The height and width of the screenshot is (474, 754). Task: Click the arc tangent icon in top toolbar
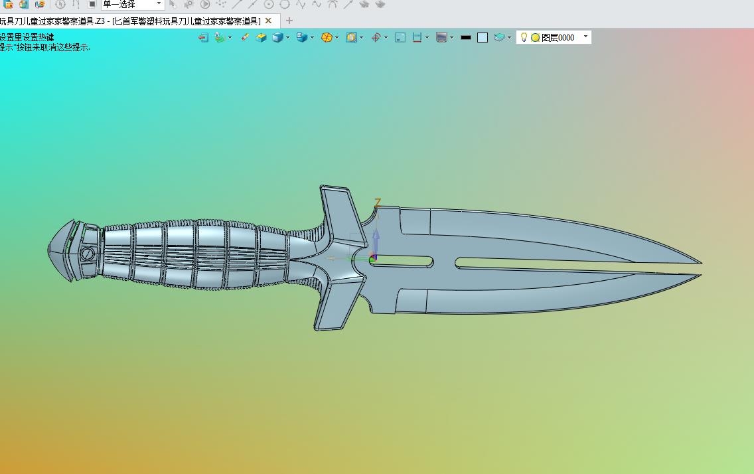tap(333, 5)
